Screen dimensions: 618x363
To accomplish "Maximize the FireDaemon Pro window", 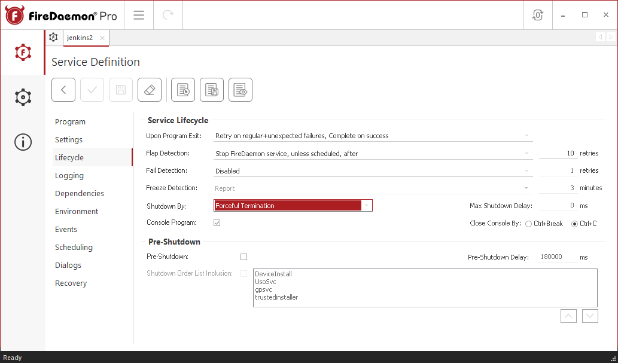I will pos(584,15).
